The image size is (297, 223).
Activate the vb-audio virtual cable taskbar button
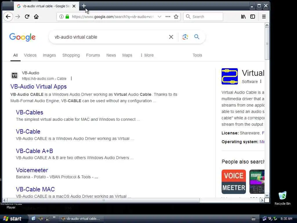coord(81,219)
